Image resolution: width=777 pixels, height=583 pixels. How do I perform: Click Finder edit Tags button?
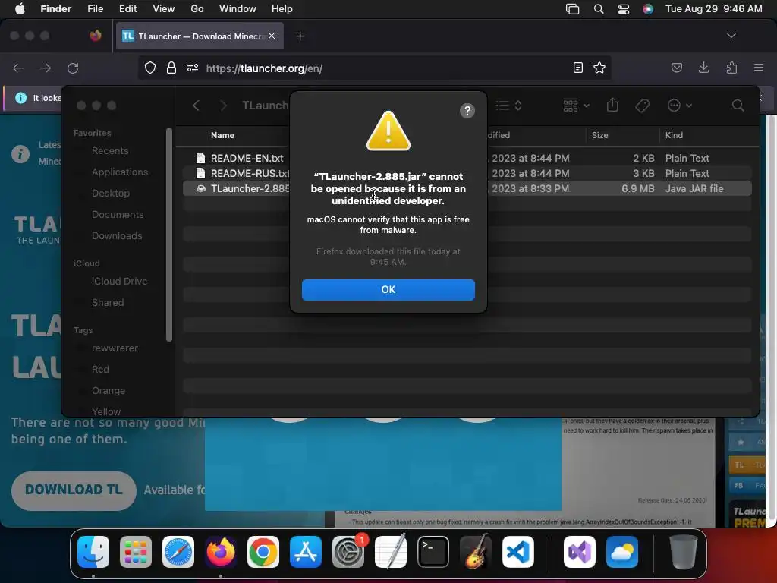click(642, 106)
